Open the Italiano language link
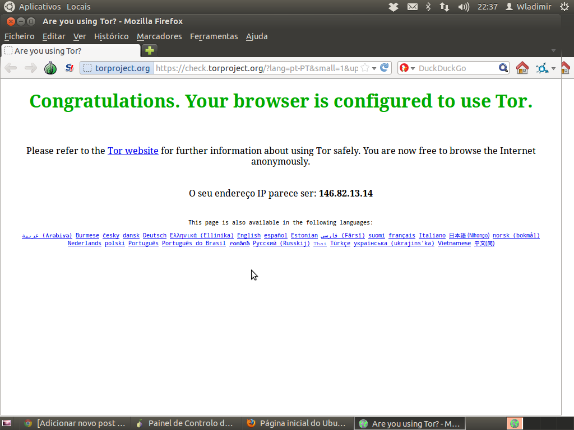 pos(432,236)
